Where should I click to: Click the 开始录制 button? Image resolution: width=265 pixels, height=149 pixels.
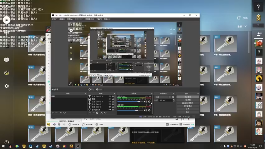[187, 100]
